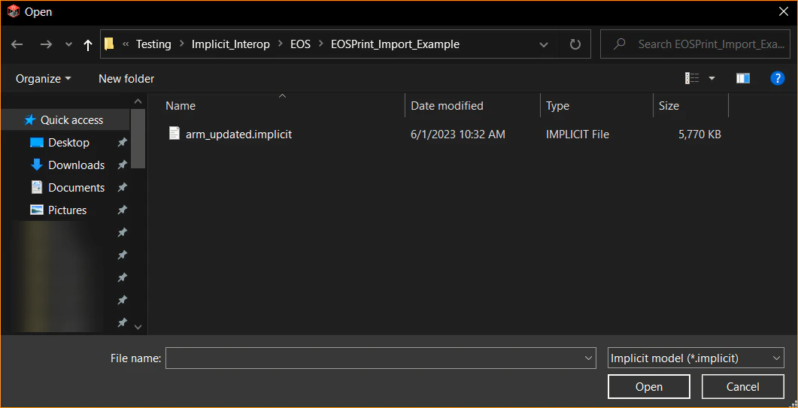Screen dimensions: 798x408
Task: Click sidebar scrollbar down arrow
Action: click(138, 327)
